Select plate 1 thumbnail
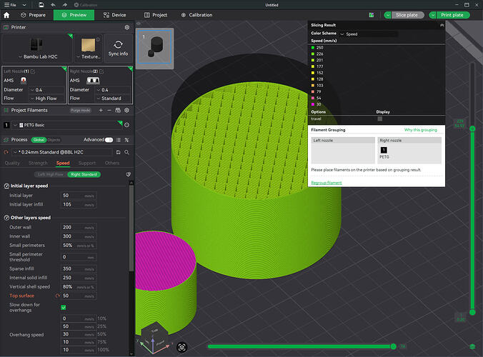The width and height of the screenshot is (483, 357). pyautogui.click(x=154, y=47)
